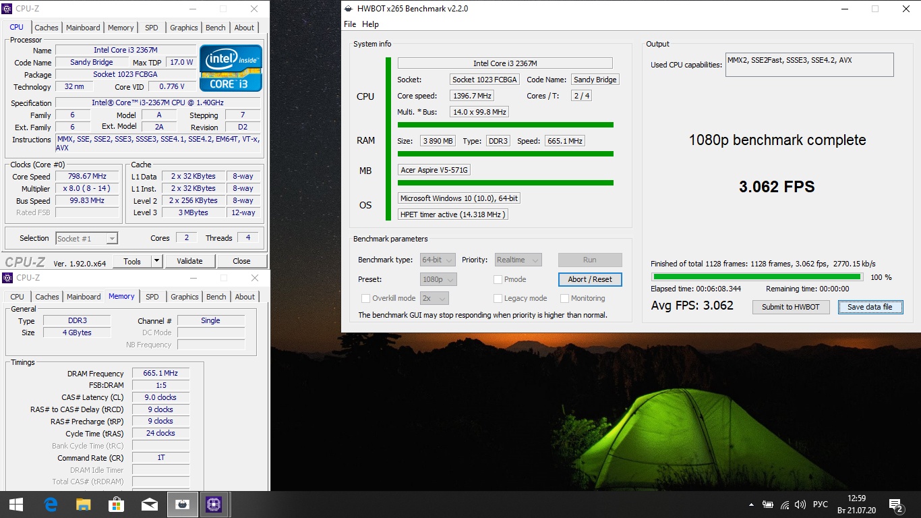921x518 pixels.
Task: Show hidden system tray icons
Action: (752, 505)
